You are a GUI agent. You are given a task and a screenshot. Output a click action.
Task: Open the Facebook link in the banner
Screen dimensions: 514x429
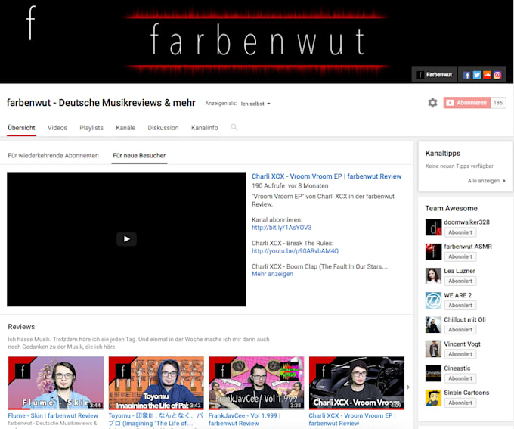466,75
